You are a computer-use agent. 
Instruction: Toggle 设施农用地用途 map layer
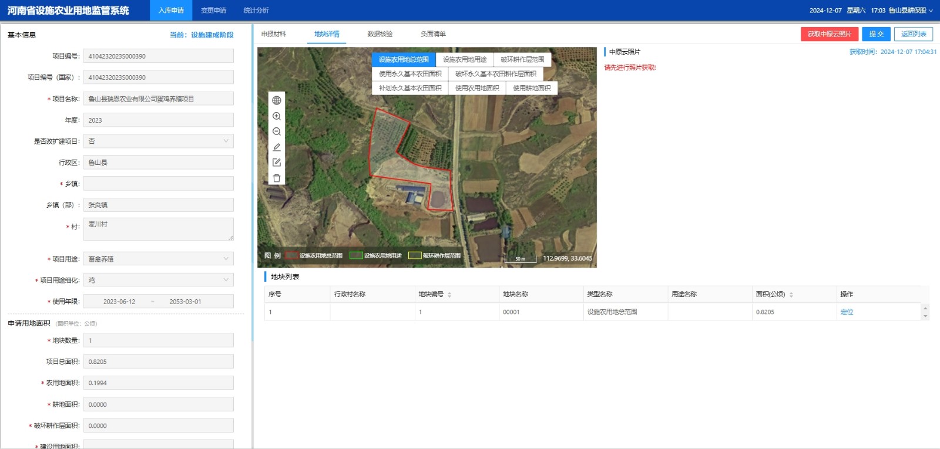click(x=465, y=59)
